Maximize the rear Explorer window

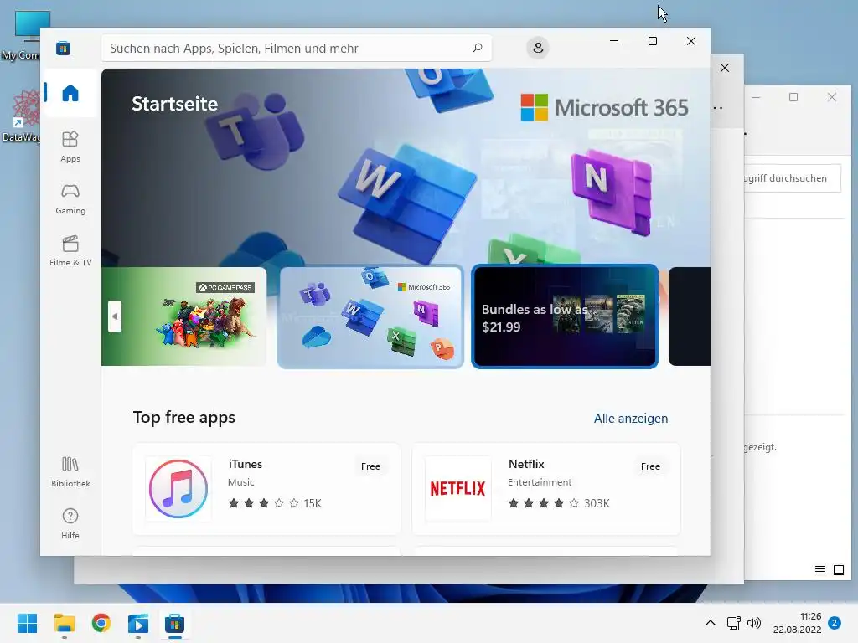[x=793, y=97]
